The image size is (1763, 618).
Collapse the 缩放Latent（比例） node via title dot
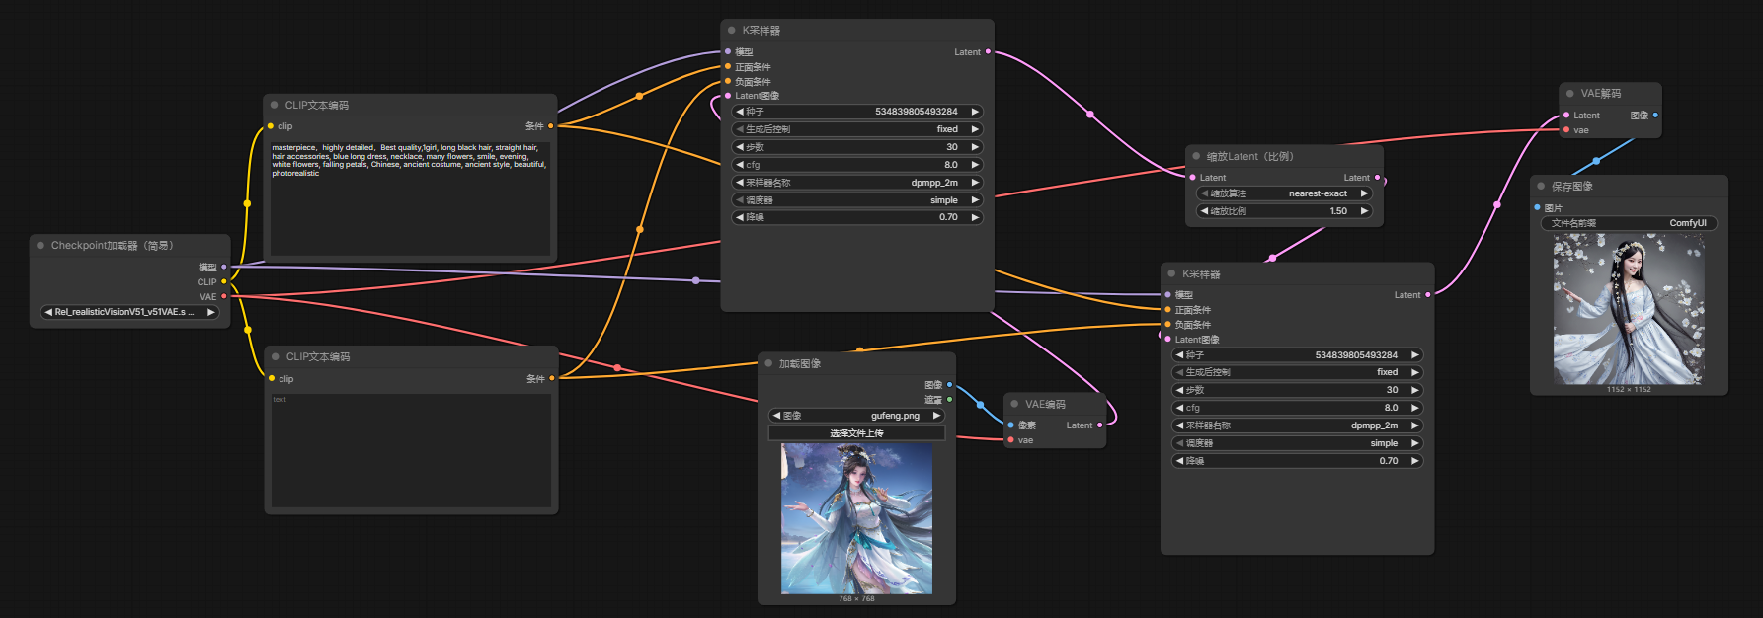click(x=1196, y=156)
